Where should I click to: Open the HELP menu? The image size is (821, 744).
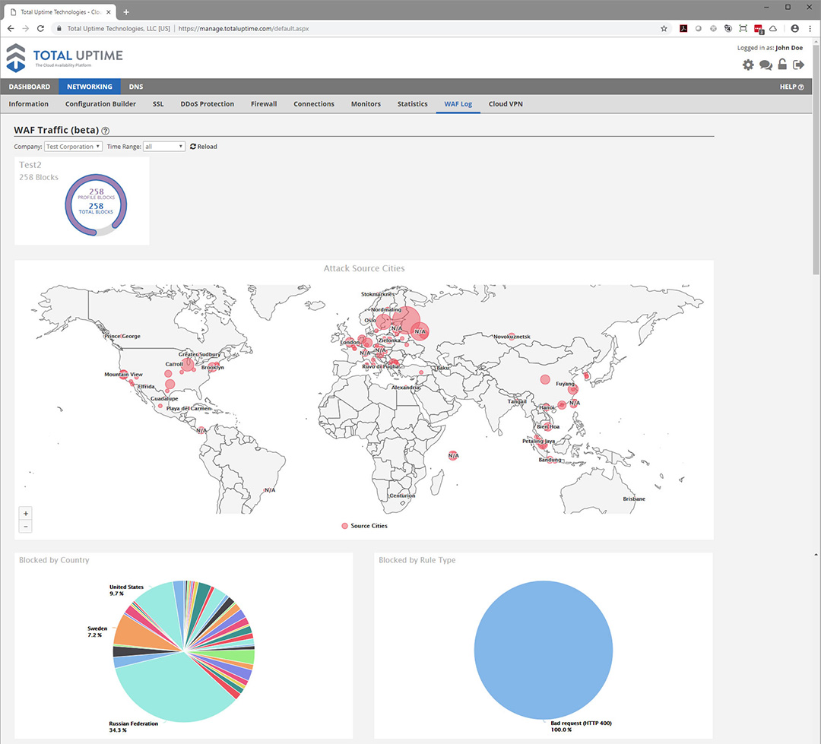pos(791,87)
